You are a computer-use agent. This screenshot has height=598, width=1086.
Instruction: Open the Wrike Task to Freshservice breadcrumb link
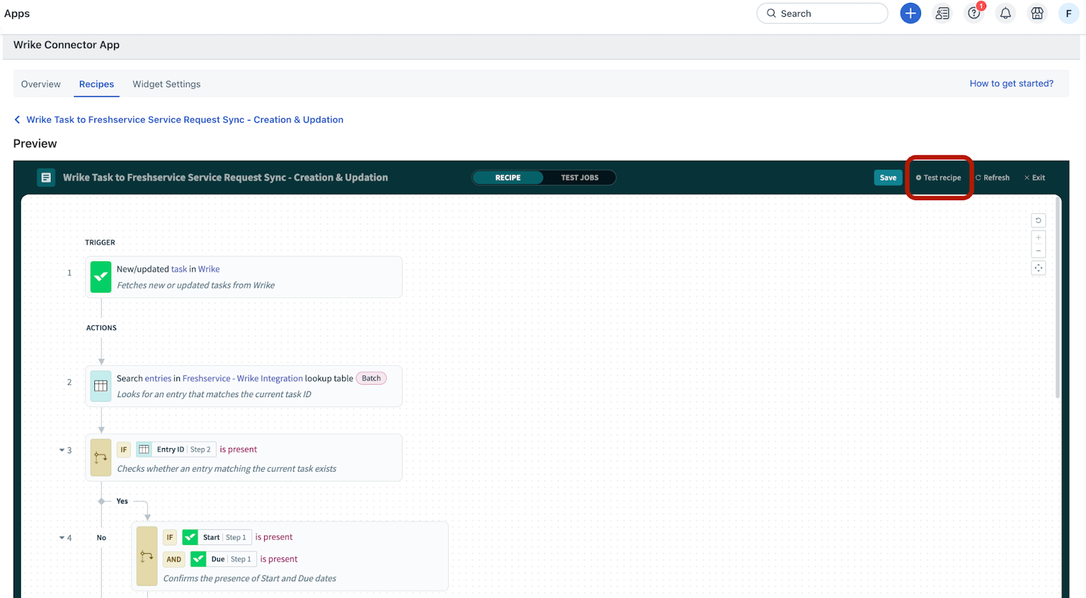[185, 119]
